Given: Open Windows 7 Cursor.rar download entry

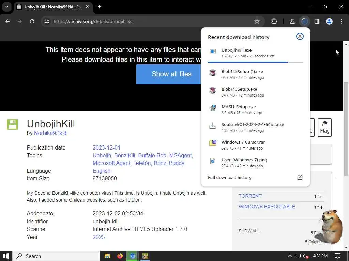Looking at the screenshot, I should click(x=256, y=145).
